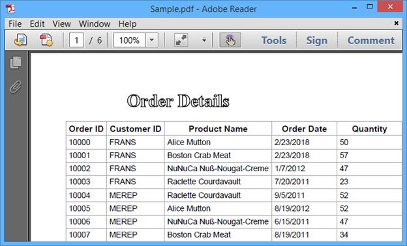
Task: Open the Help menu
Action: [127, 24]
